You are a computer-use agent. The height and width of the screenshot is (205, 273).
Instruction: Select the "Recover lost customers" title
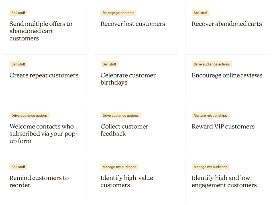tap(133, 24)
